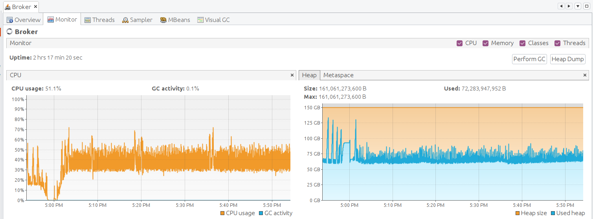Disable the Threads graph checkbox

557,43
